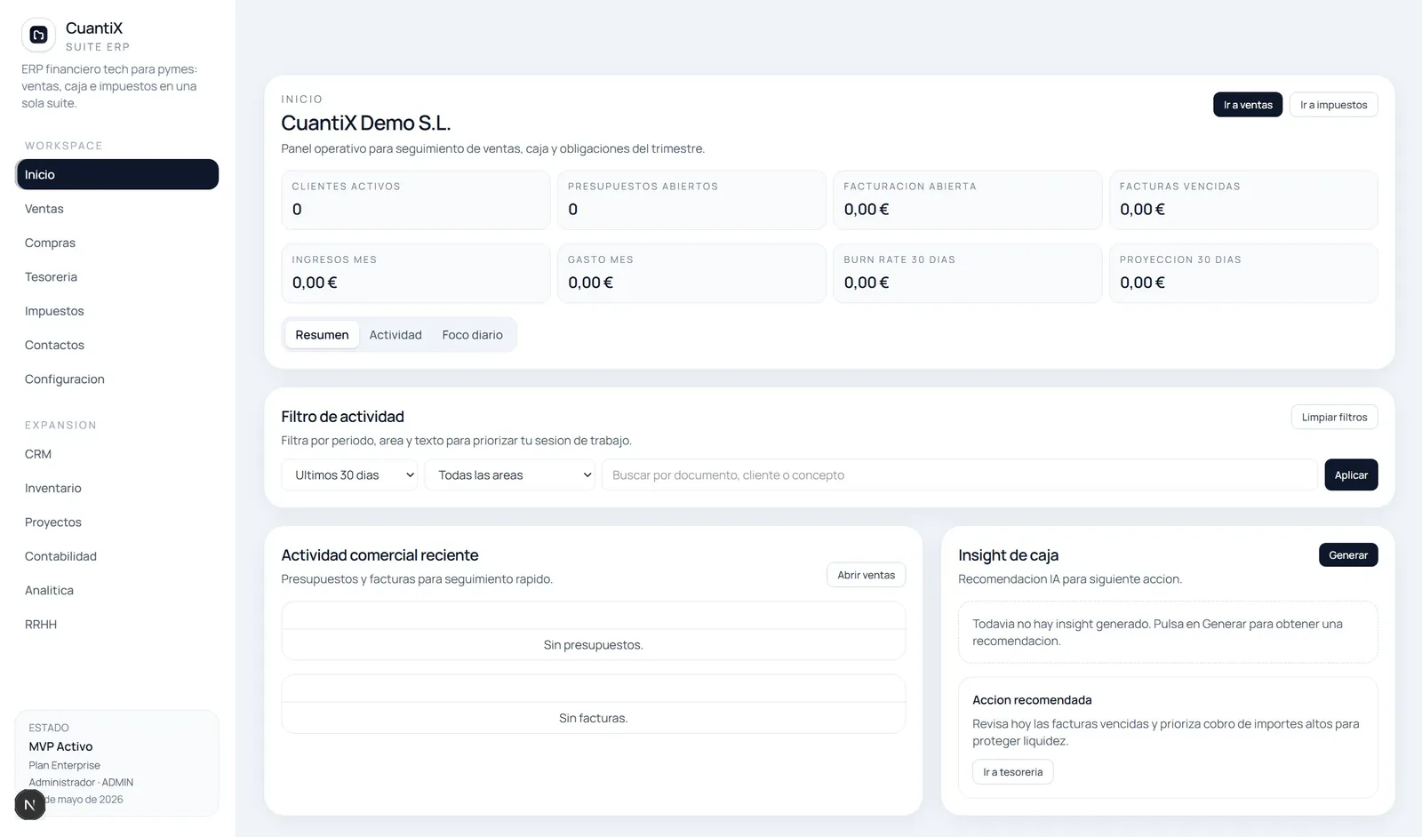Clear filters with Limpiar filtros

(1334, 418)
